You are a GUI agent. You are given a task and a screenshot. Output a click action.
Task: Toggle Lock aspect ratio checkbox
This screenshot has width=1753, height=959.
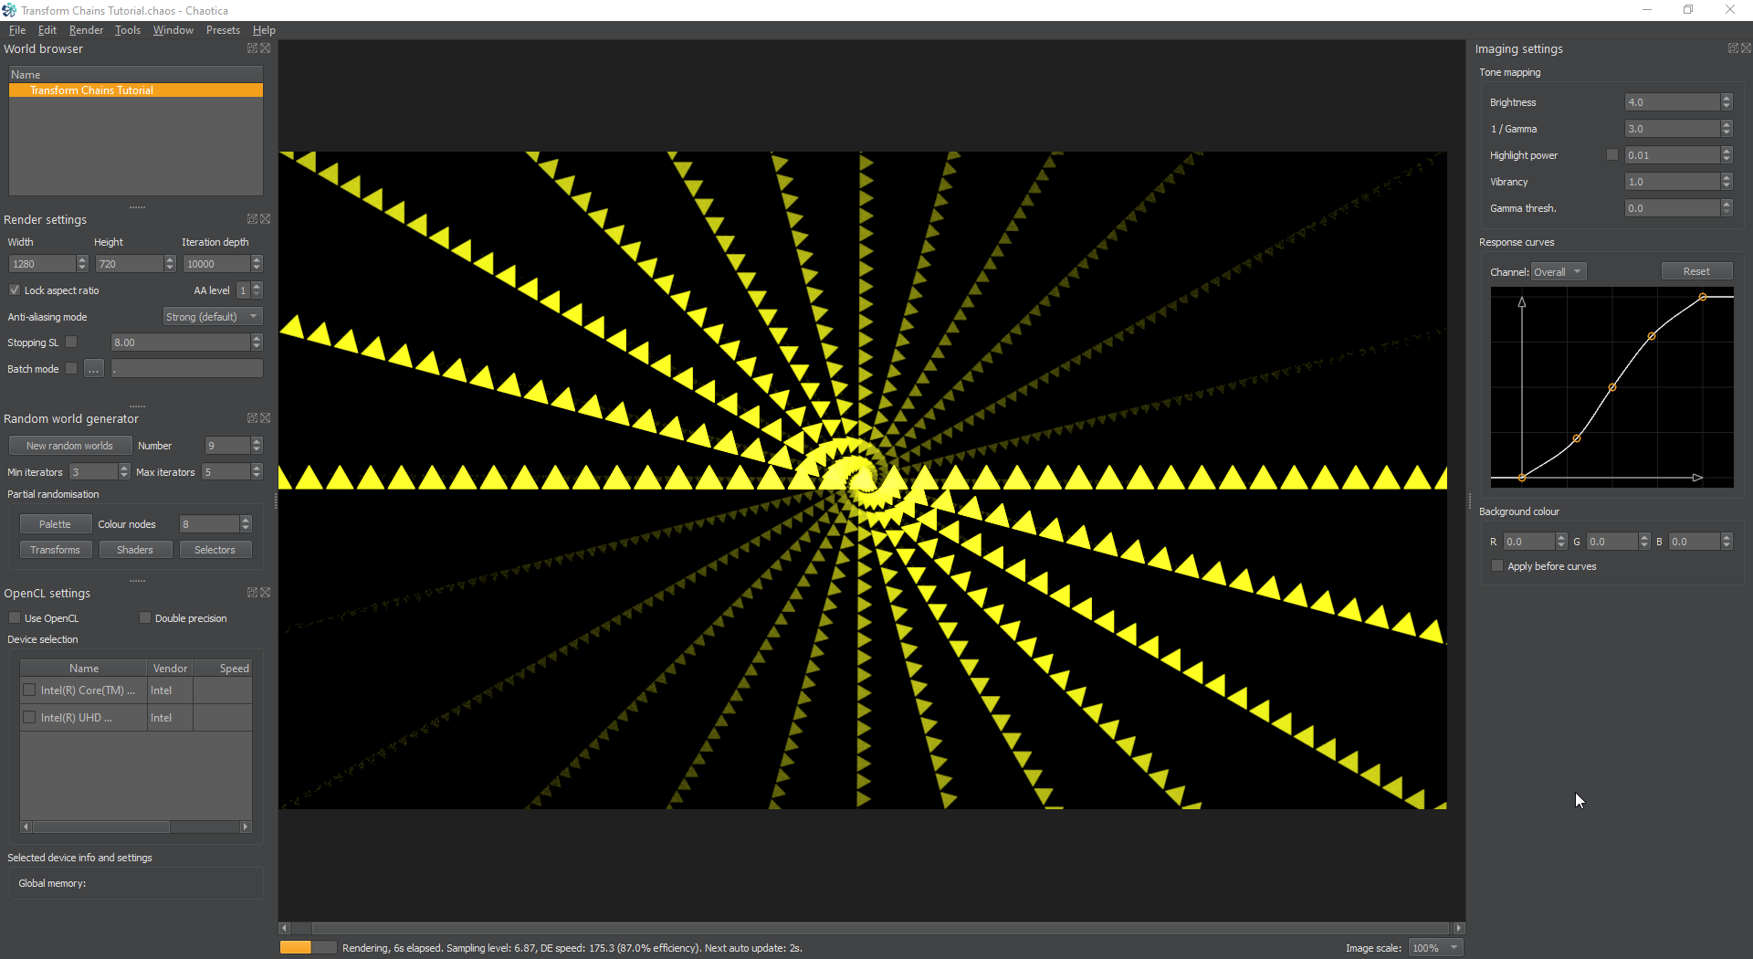pos(15,290)
